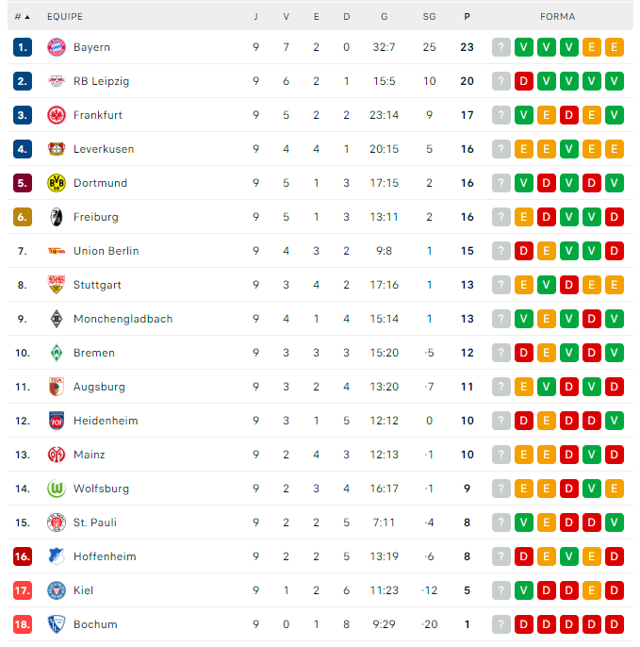Click Freiburg's gold position 6 badge
The image size is (640, 647).
pyautogui.click(x=23, y=217)
